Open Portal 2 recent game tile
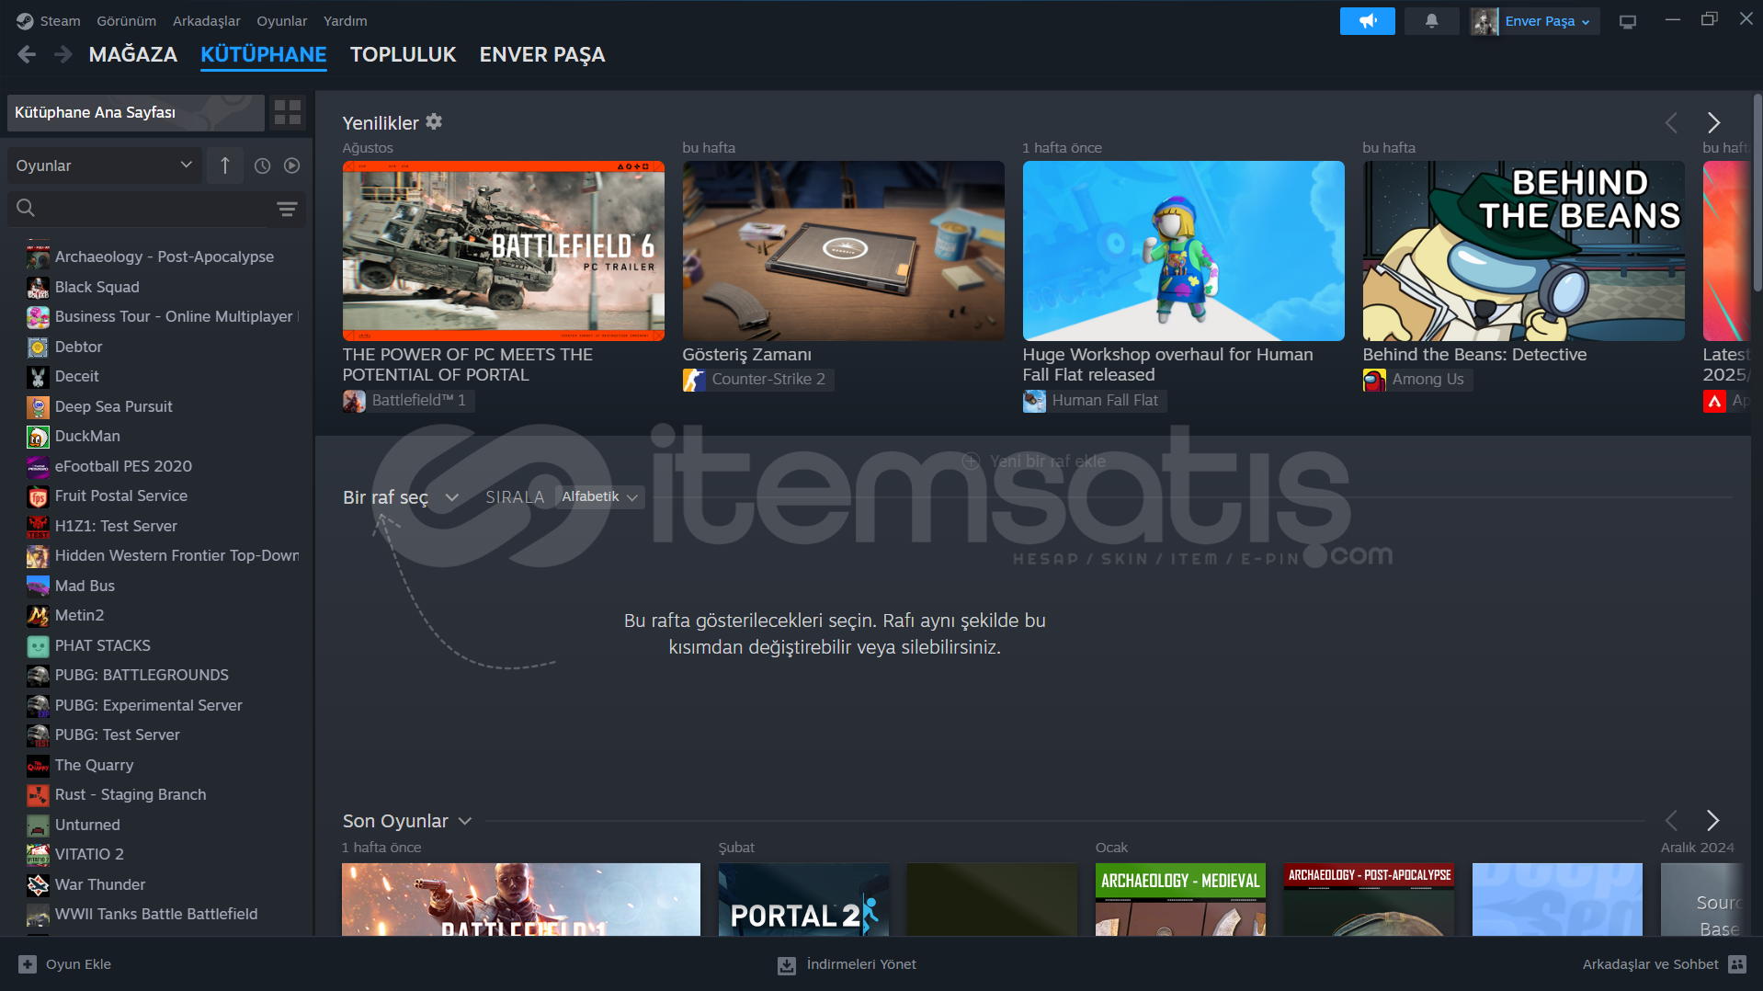The width and height of the screenshot is (1763, 991). [x=803, y=900]
